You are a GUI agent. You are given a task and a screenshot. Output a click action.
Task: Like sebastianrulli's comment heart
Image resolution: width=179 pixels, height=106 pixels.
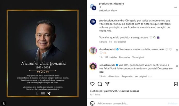click(177, 66)
